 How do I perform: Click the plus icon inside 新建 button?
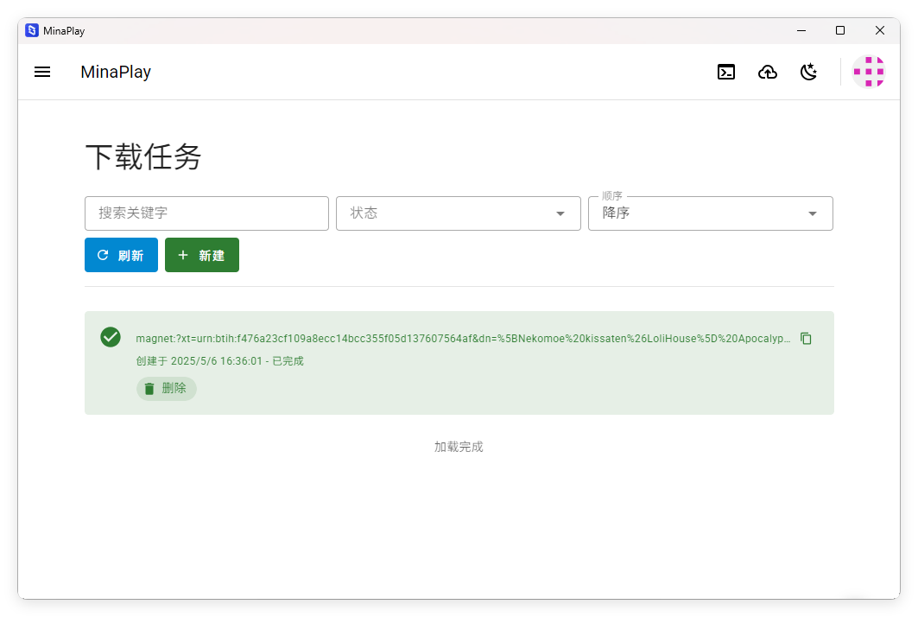pyautogui.click(x=182, y=254)
